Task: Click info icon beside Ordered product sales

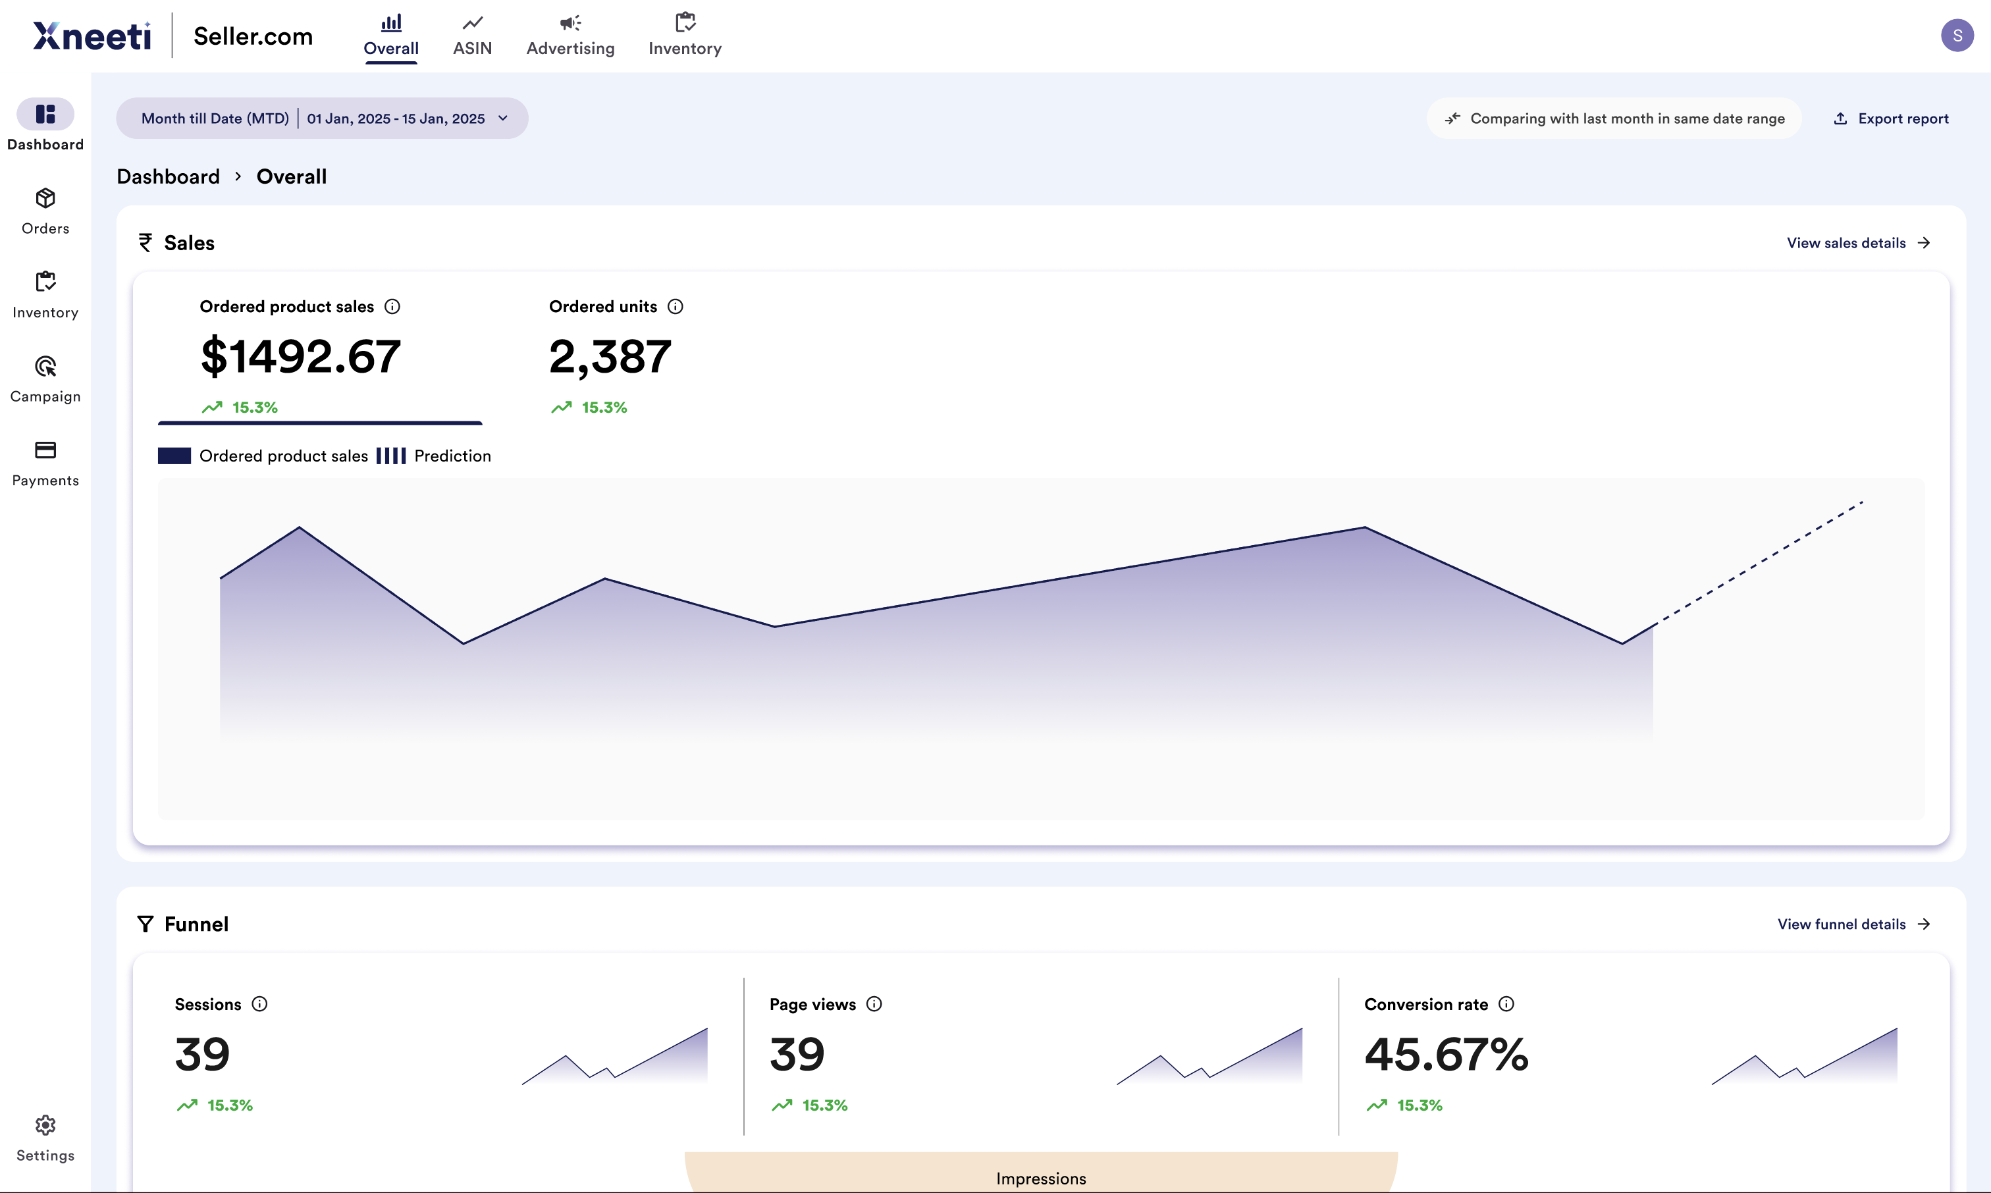Action: (392, 306)
